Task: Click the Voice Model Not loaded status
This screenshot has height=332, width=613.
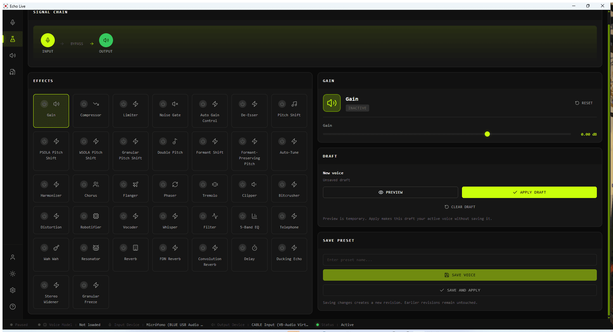Action: point(69,325)
